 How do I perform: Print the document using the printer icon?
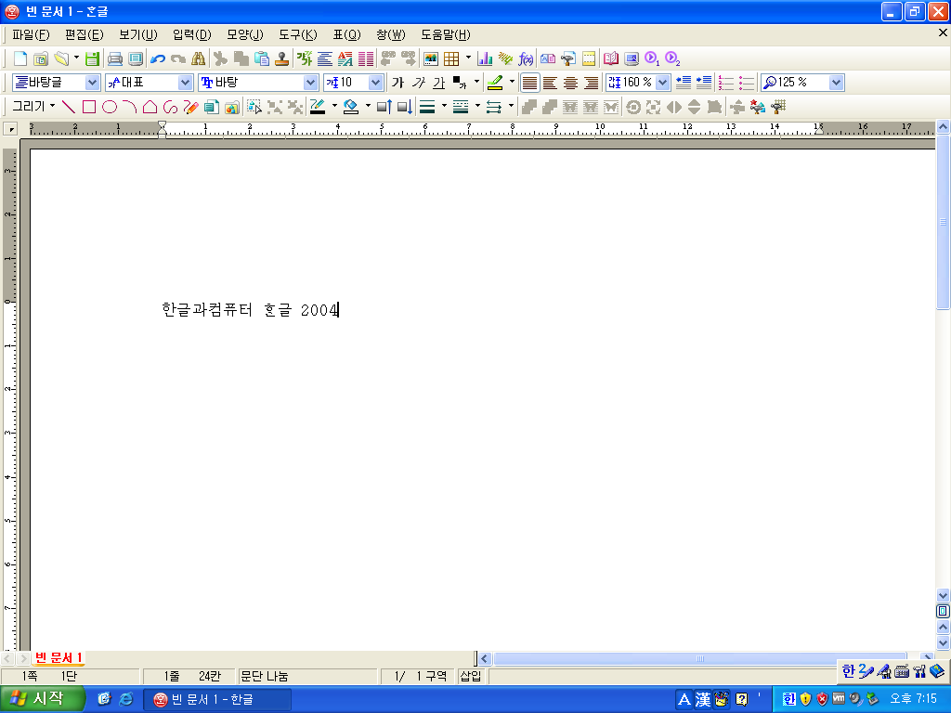[x=114, y=58]
